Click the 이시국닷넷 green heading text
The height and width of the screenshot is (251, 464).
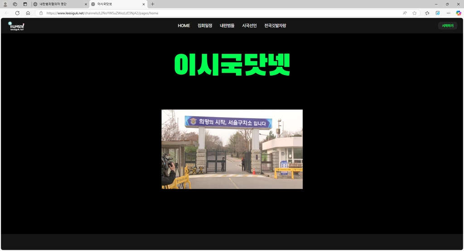coord(232,64)
